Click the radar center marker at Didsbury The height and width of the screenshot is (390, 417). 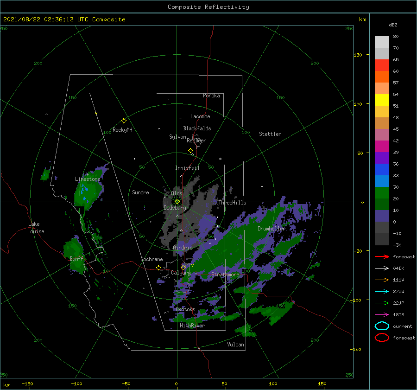(177, 202)
